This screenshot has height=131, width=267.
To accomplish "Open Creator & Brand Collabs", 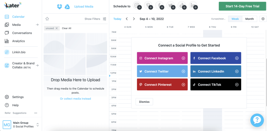I will [x=23, y=65].
